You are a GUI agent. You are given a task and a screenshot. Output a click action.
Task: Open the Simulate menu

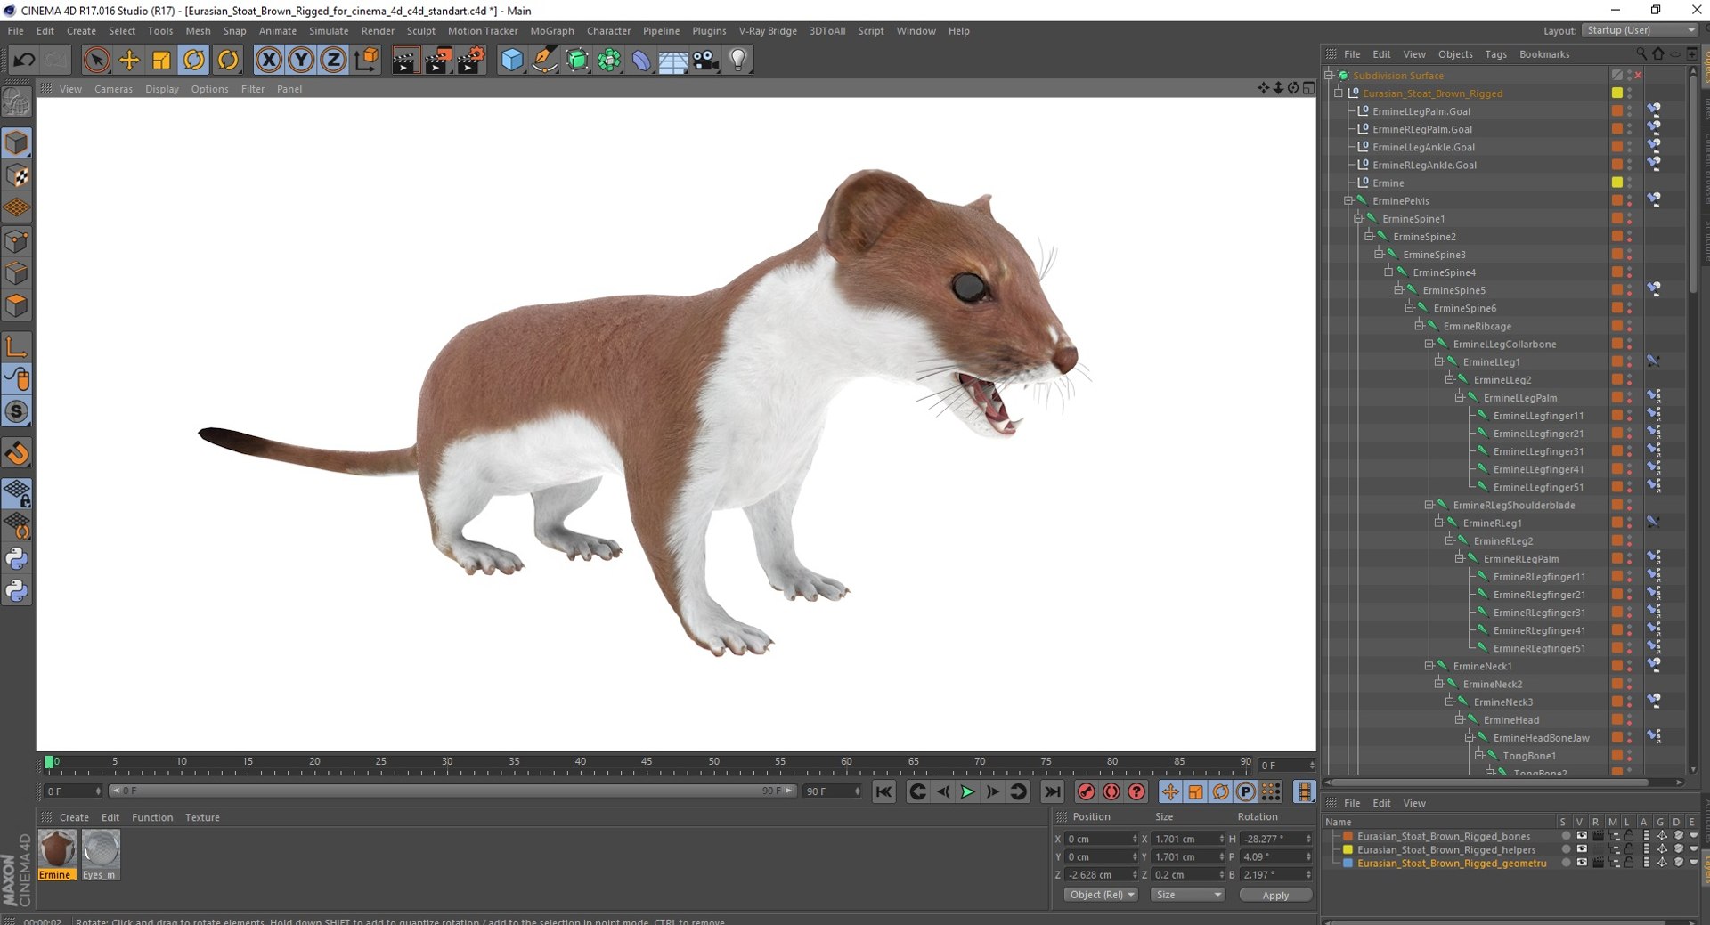click(329, 31)
